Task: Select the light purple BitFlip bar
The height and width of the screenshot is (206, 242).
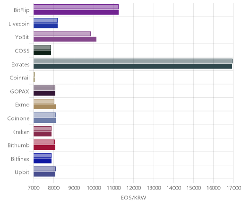Action: click(x=76, y=7)
